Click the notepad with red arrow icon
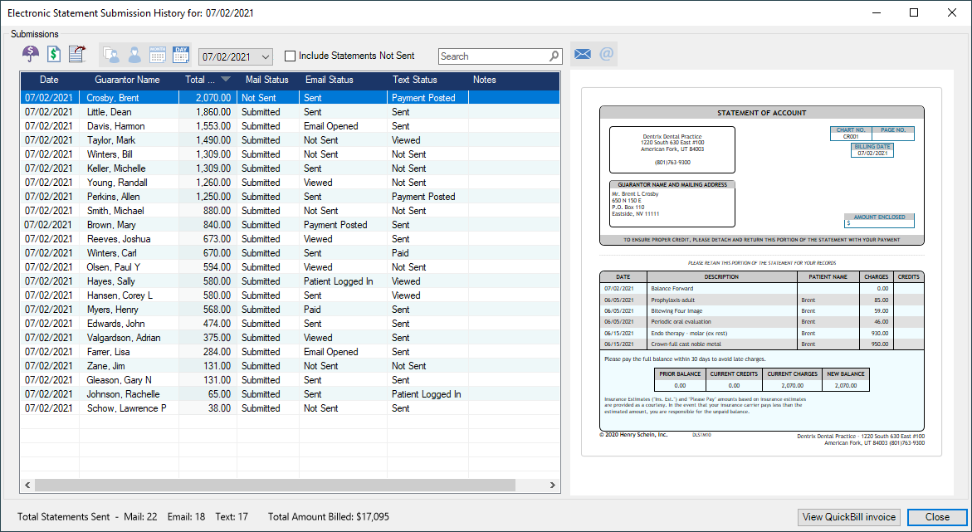Viewport: 972px width, 532px height. [77, 56]
